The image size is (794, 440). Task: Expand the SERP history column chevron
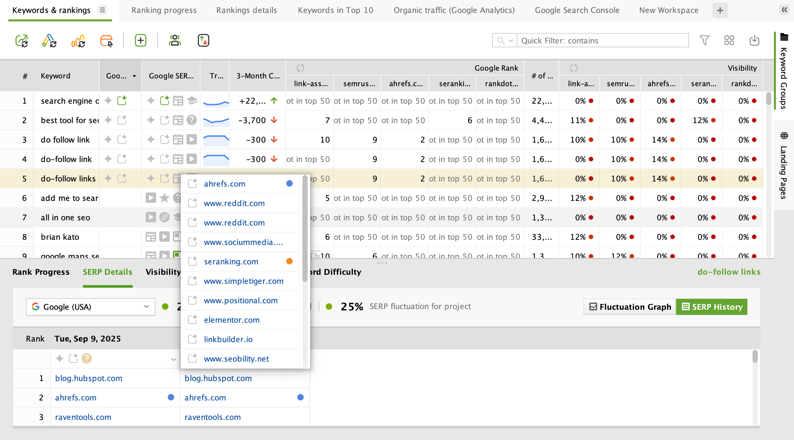[x=174, y=359]
